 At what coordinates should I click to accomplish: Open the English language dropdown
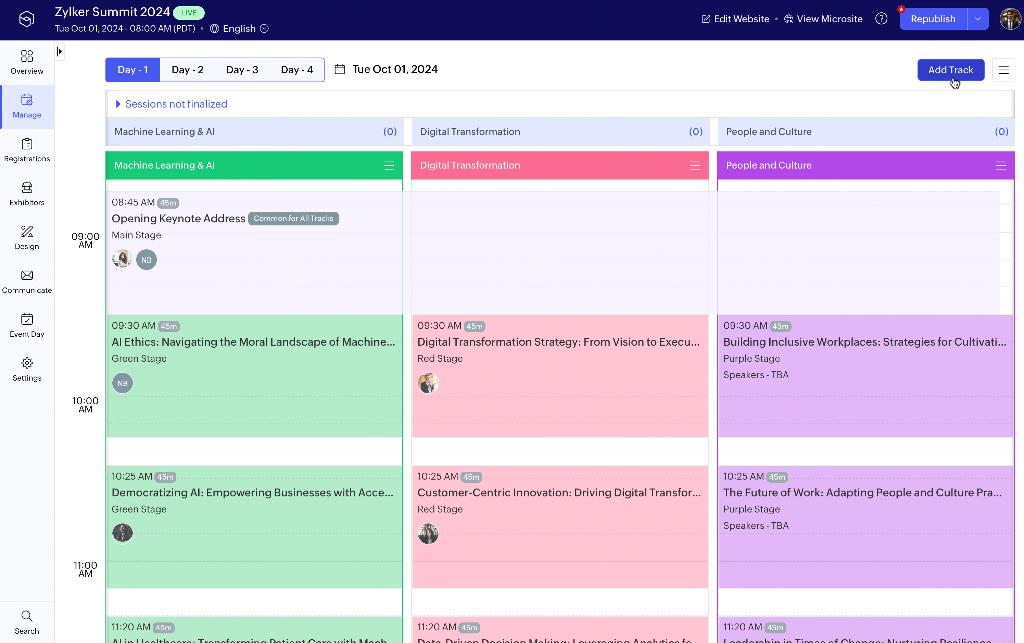pos(239,28)
